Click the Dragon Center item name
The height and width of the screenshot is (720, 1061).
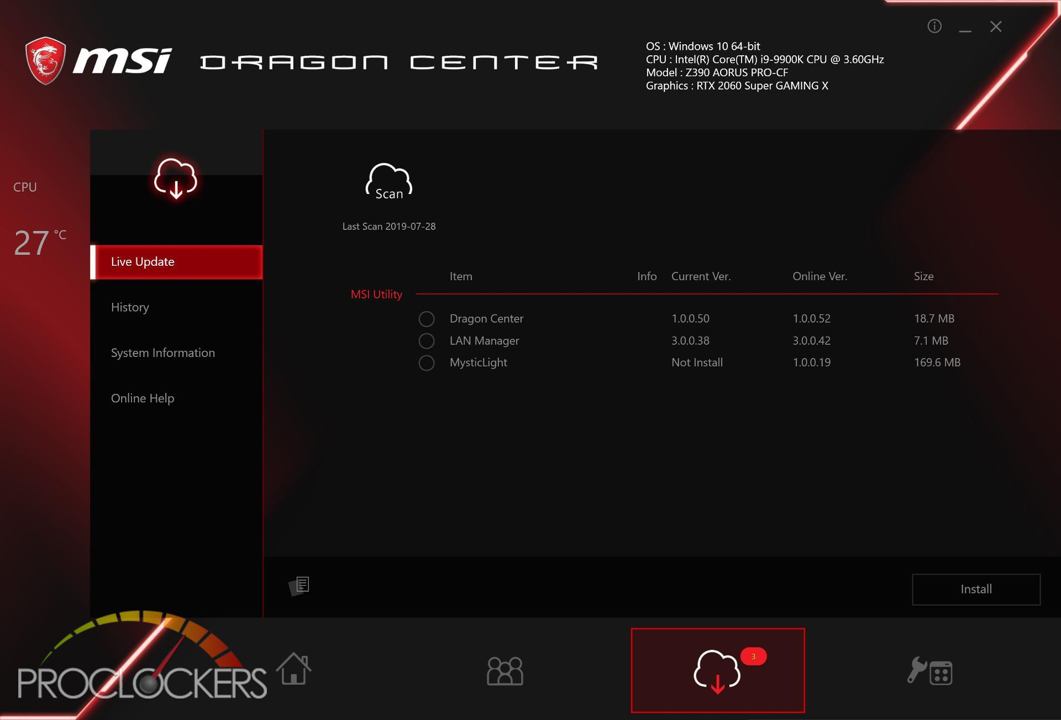pos(486,318)
